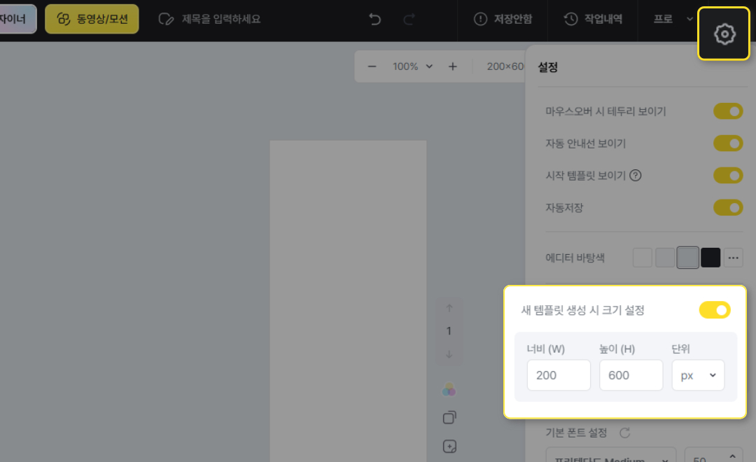Click the 너비 (W) width input field

tap(559, 375)
